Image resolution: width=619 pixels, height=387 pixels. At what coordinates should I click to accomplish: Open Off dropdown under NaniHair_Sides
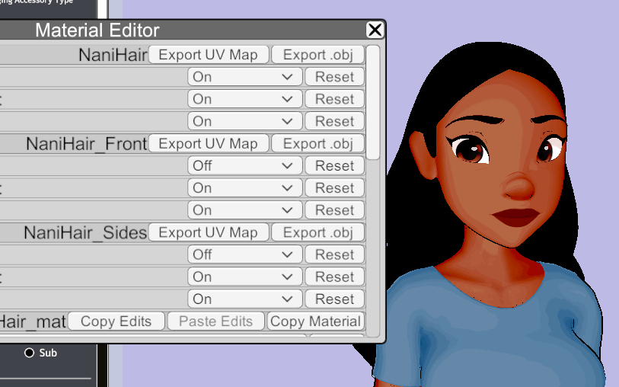coord(244,254)
